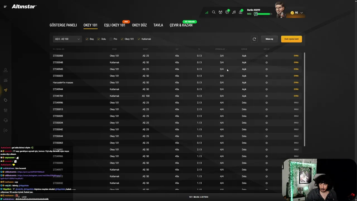Enable the Pro filter checkbox
The height and width of the screenshot is (201, 357).
[111, 39]
